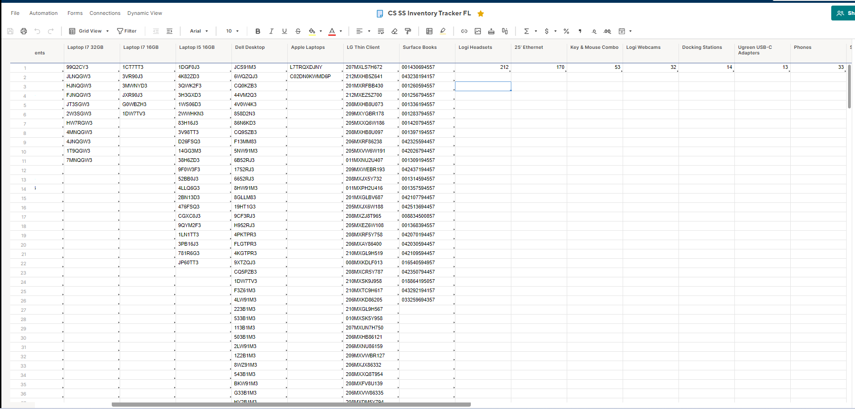Click the Sum functions sigma icon
The height and width of the screenshot is (409, 855).
click(x=527, y=31)
